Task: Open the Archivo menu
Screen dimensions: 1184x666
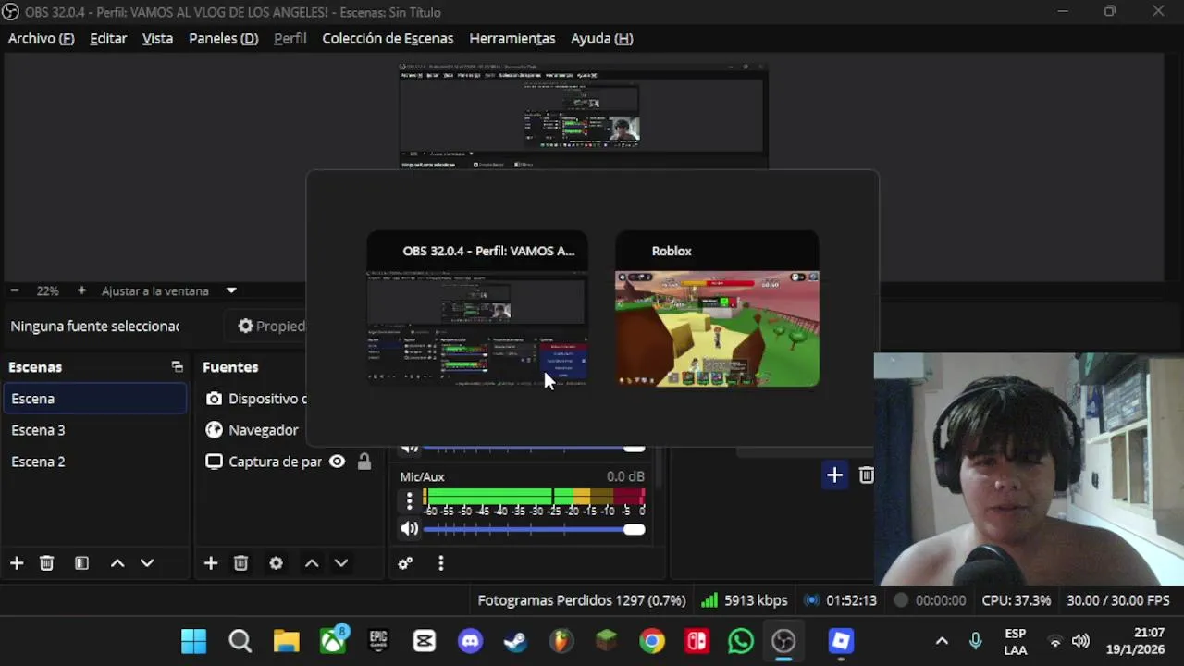Action: point(41,38)
